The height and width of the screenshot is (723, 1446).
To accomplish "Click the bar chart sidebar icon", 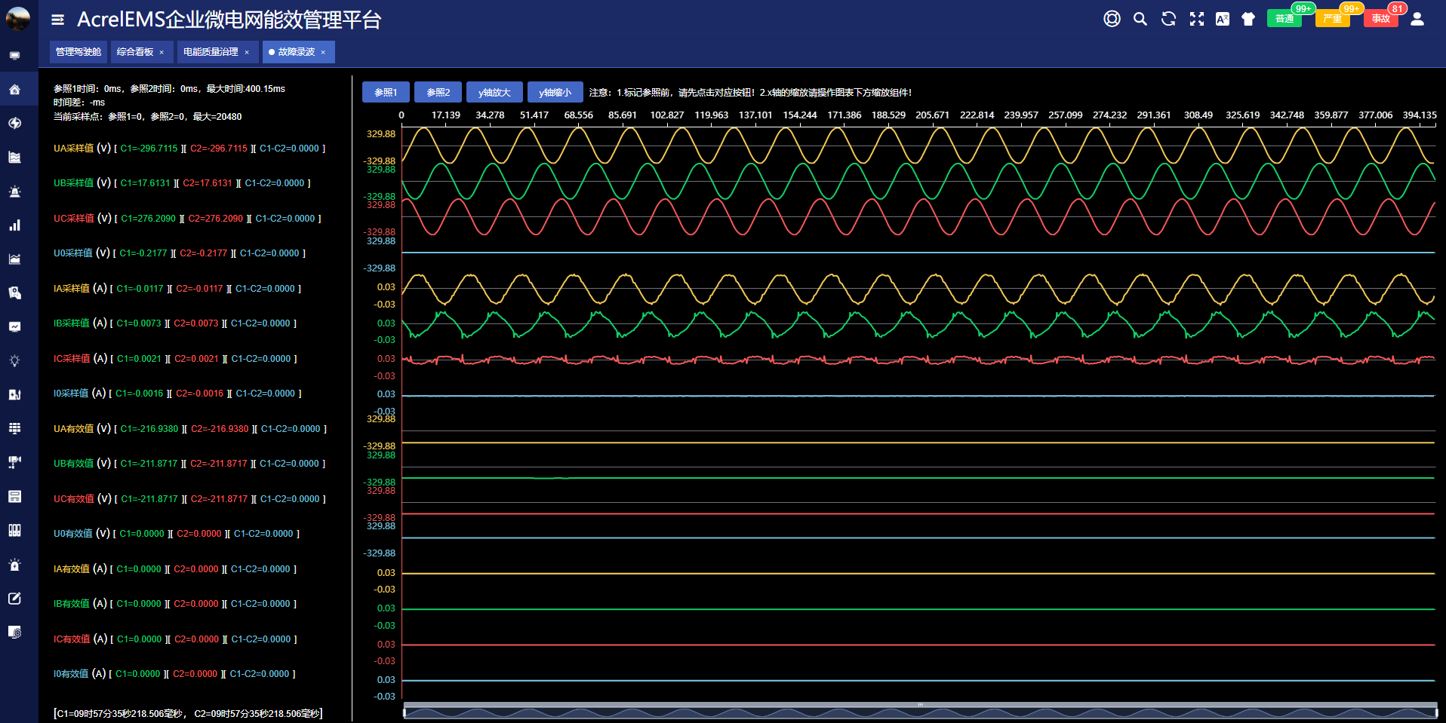I will [x=14, y=225].
